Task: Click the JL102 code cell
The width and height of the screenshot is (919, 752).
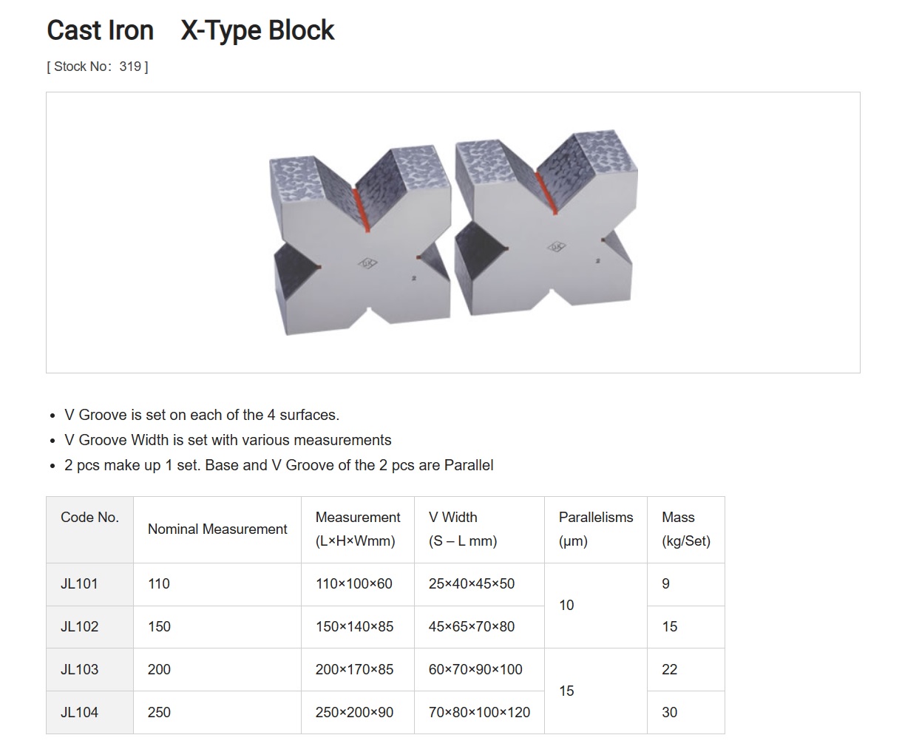Action: [89, 627]
